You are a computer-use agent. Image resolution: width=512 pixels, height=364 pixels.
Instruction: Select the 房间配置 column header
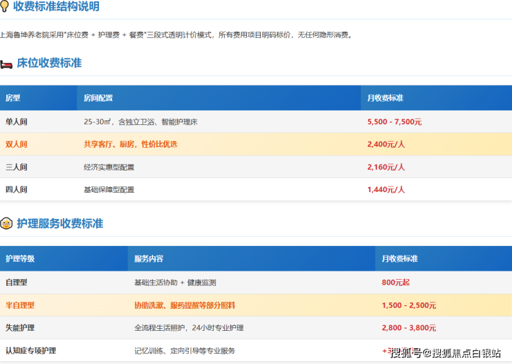pyautogui.click(x=98, y=98)
